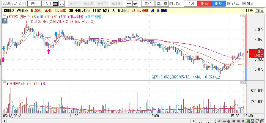Export chart data with Excel icon

pyautogui.click(x=248, y=121)
